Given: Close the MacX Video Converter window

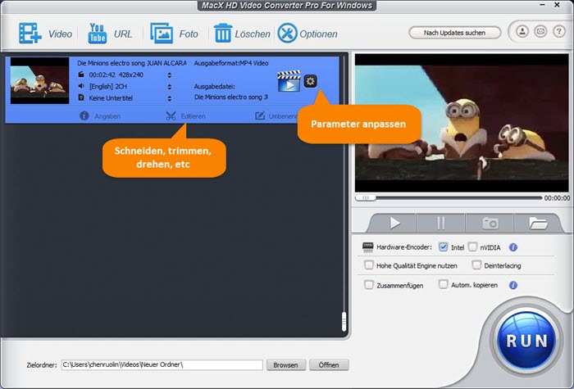Looking at the screenshot, I should (557, 5).
